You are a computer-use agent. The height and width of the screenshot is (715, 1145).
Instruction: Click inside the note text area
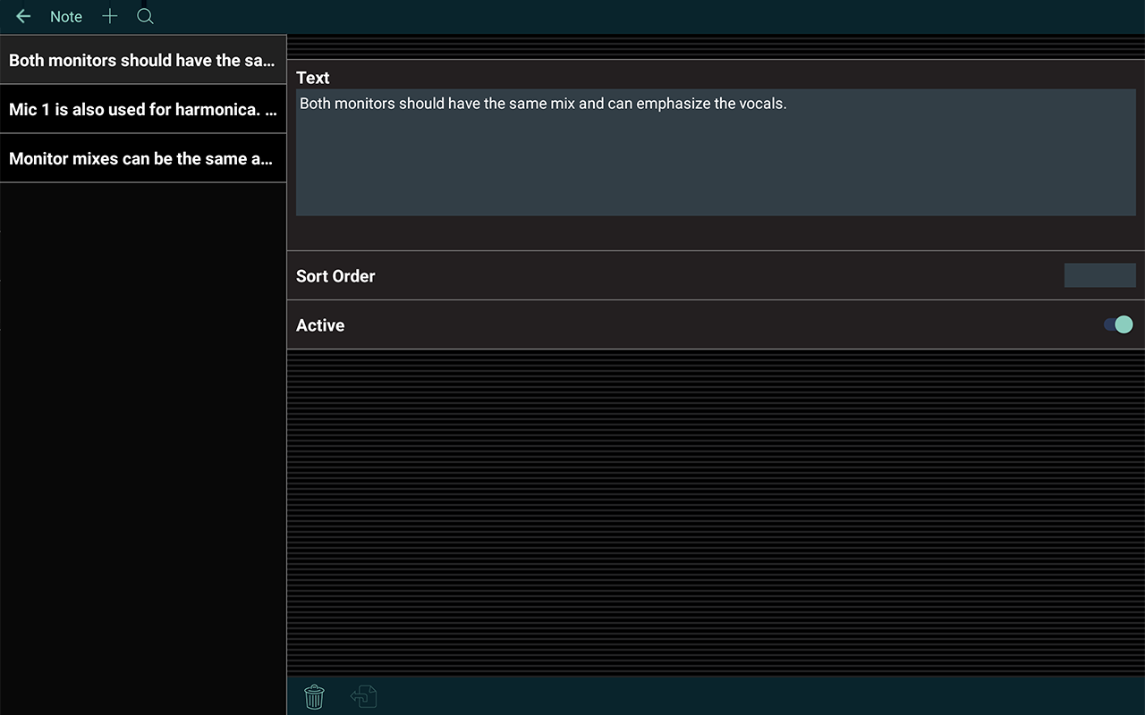[716, 152]
